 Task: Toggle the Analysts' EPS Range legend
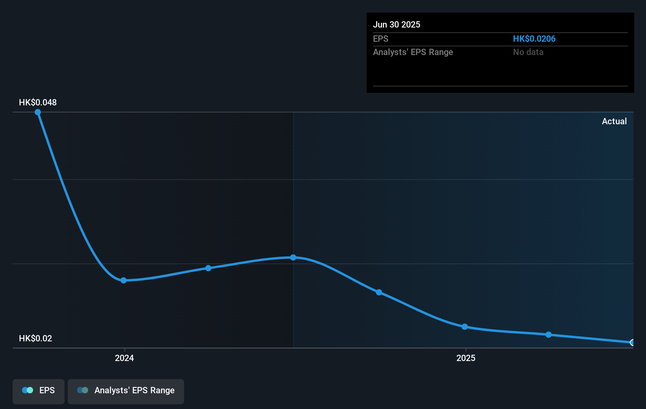coord(126,391)
